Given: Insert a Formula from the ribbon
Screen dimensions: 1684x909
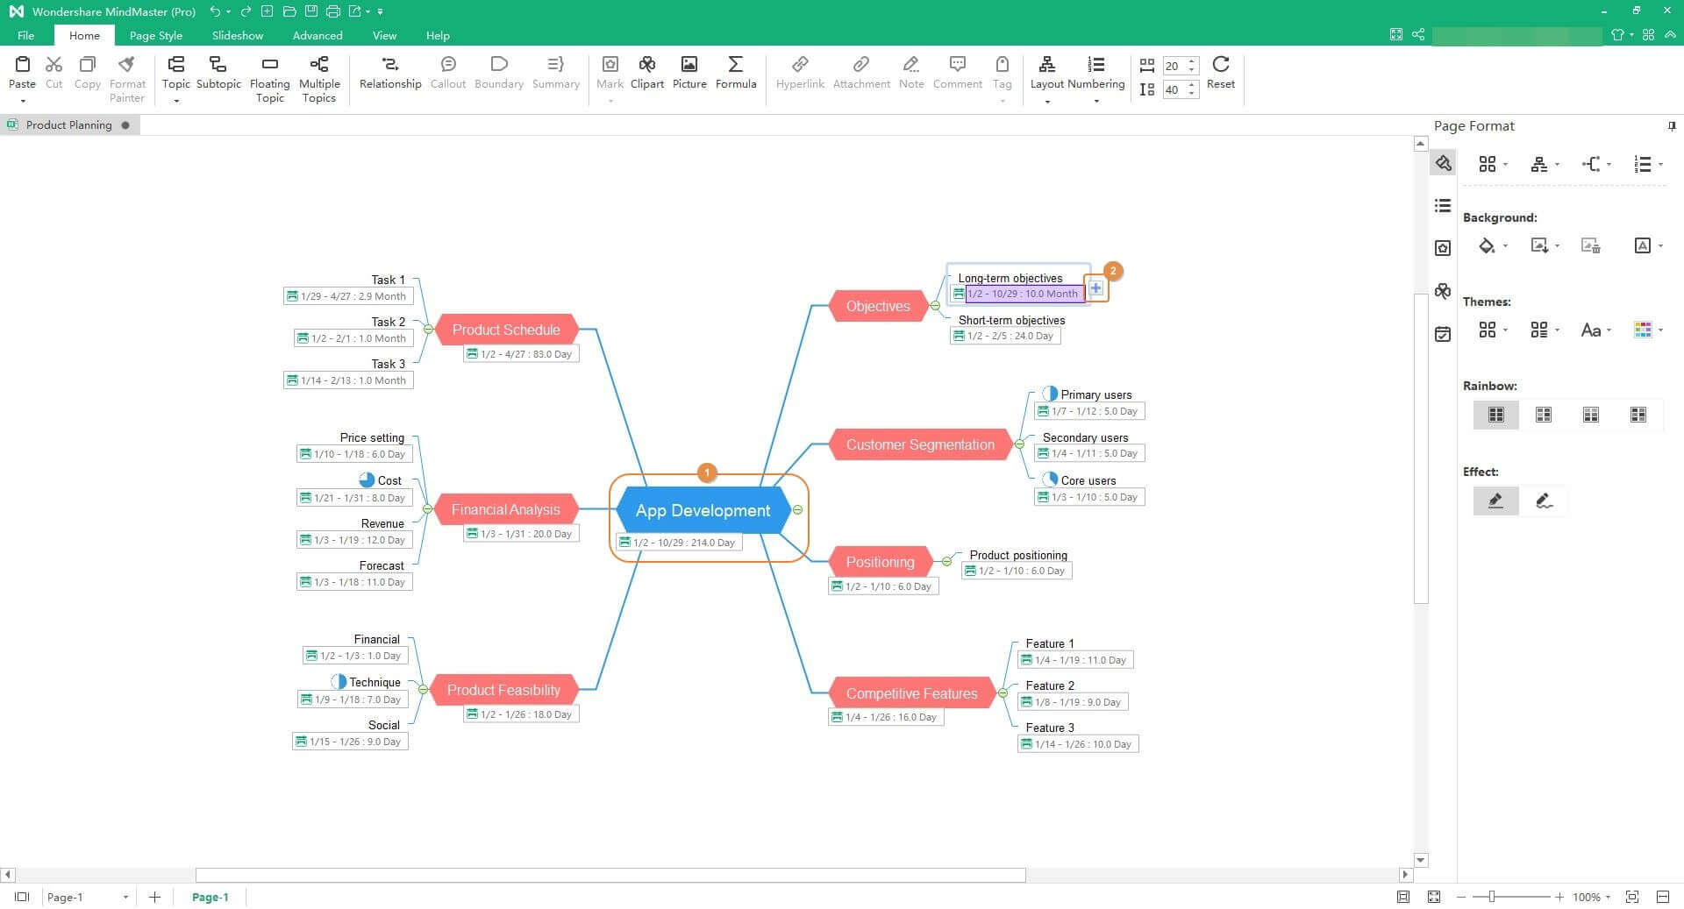Looking at the screenshot, I should pyautogui.click(x=735, y=65).
